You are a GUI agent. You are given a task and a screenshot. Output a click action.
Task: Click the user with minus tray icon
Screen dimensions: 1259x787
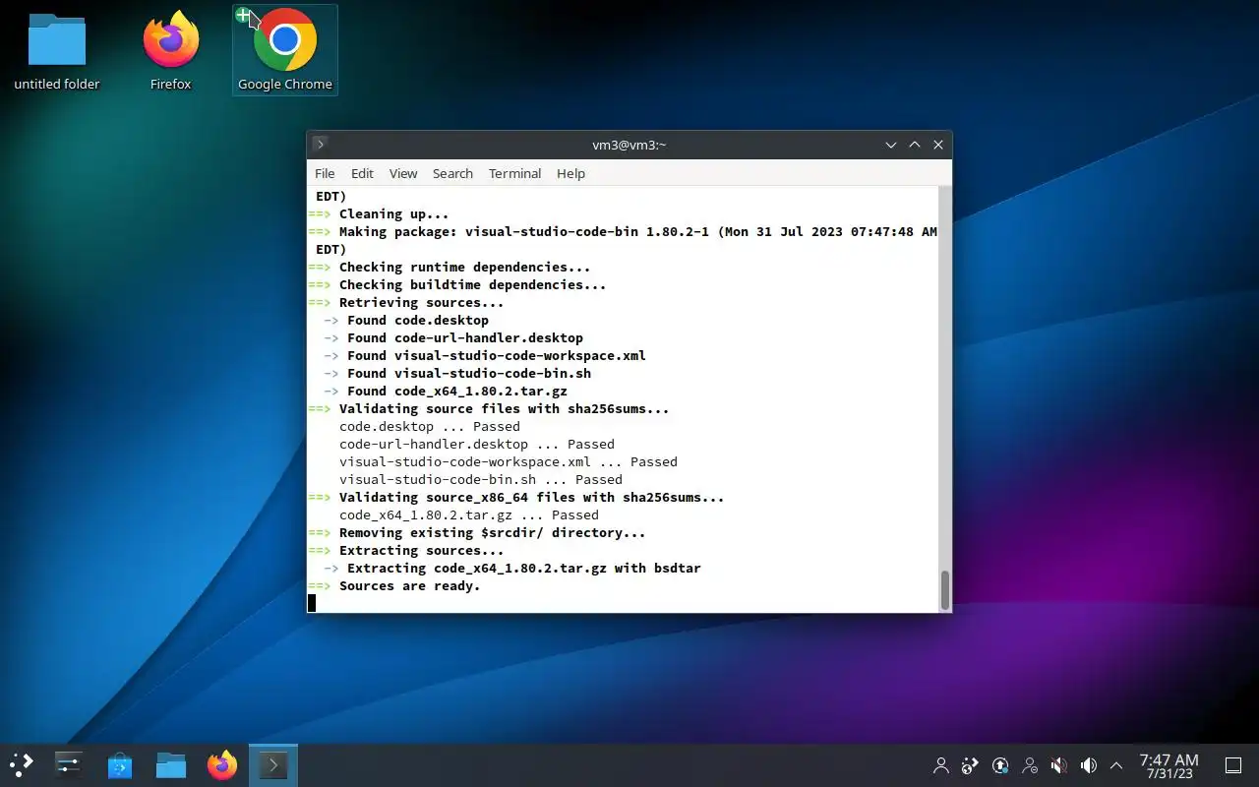pos(1030,765)
